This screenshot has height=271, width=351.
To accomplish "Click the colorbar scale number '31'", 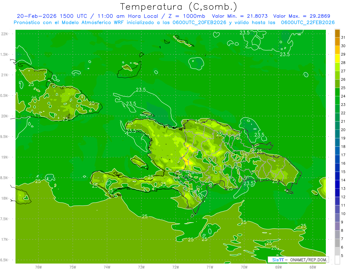I will (343, 37).
